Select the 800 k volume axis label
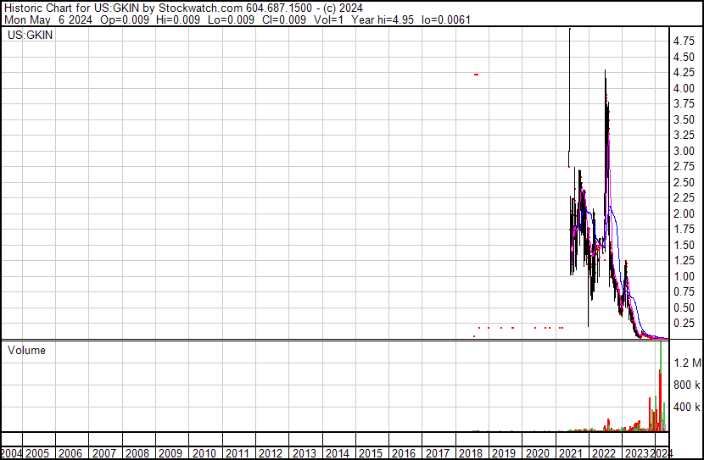The height and width of the screenshot is (460, 704). pyautogui.click(x=686, y=385)
